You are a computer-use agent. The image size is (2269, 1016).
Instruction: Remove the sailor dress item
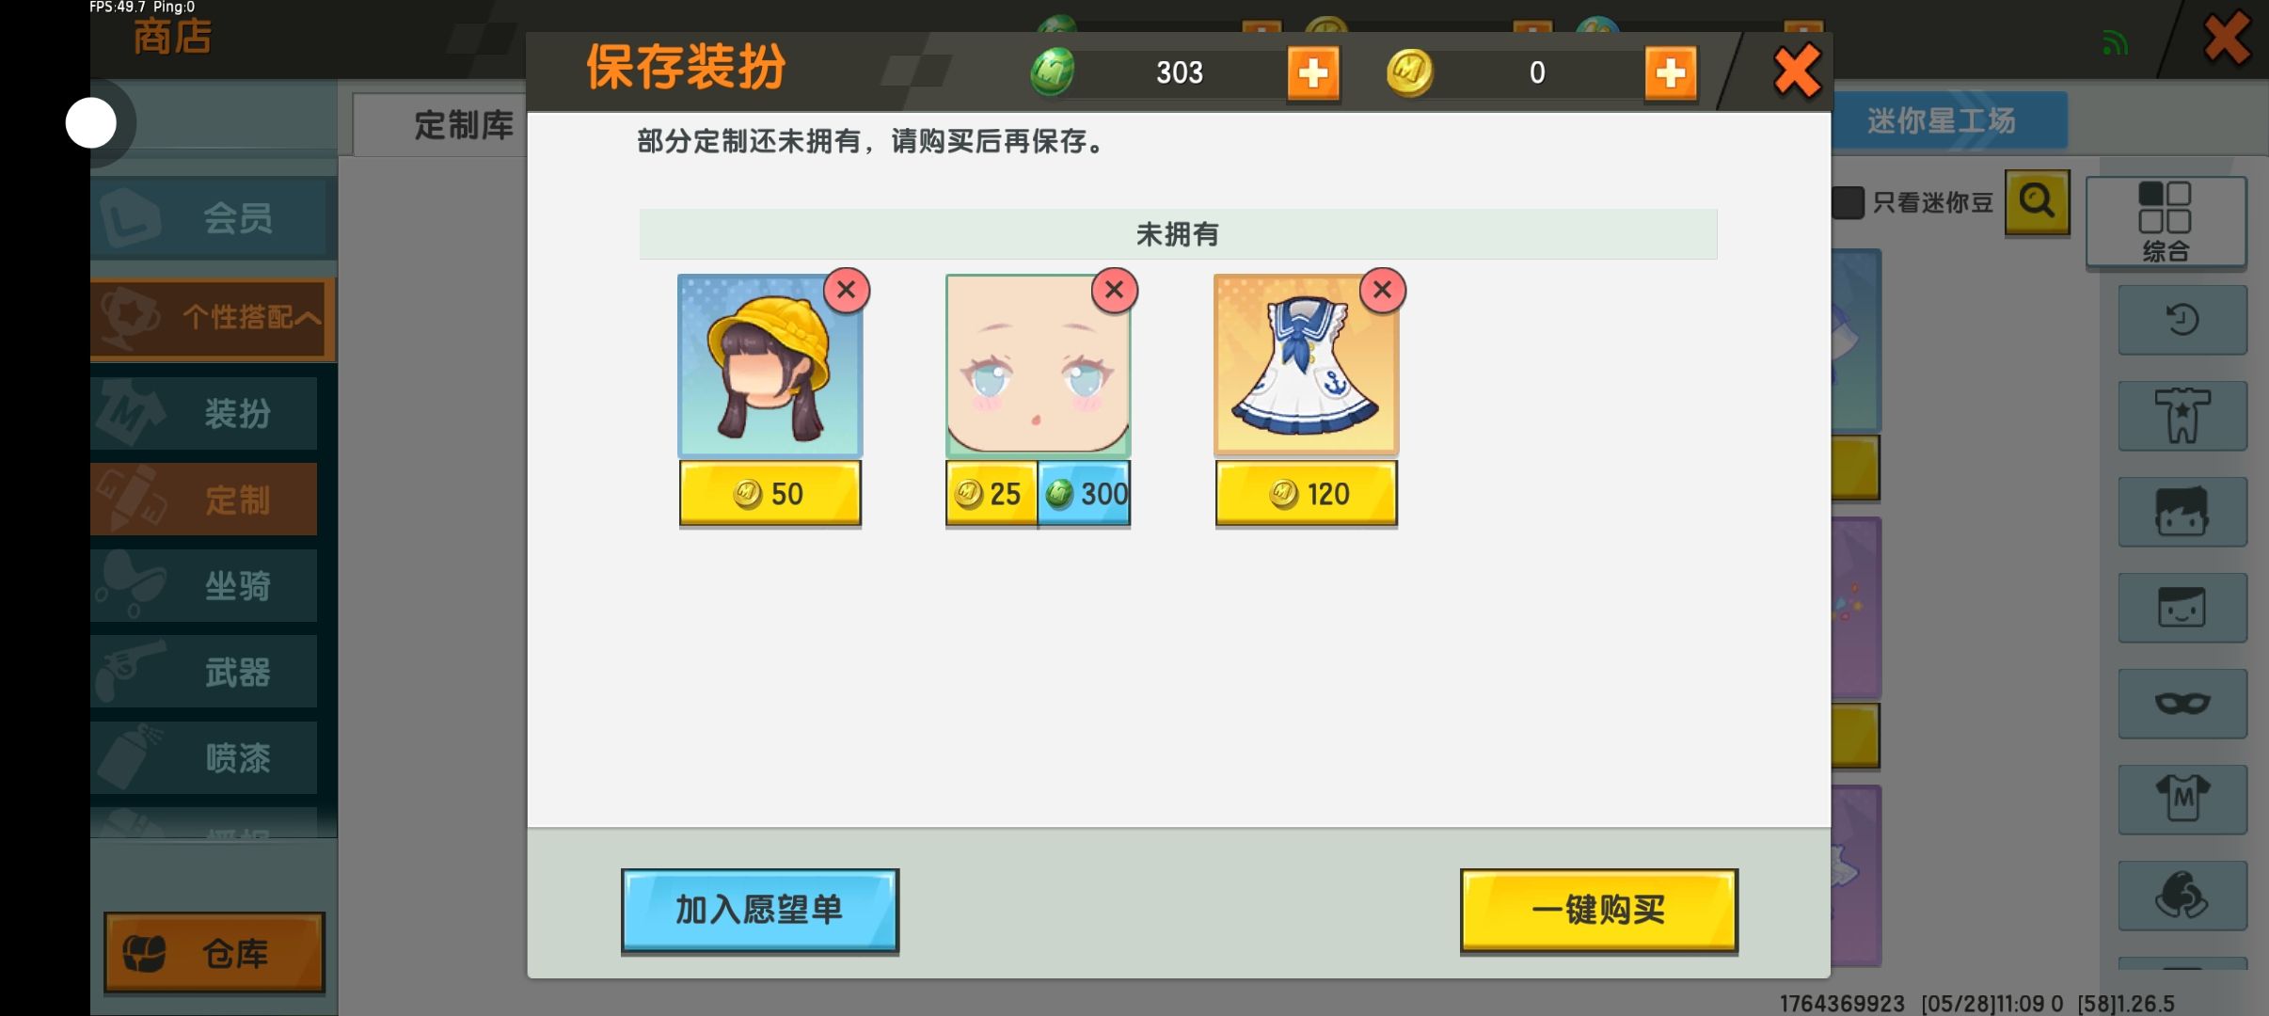[1382, 290]
